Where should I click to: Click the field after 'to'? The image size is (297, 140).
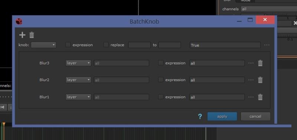170,45
